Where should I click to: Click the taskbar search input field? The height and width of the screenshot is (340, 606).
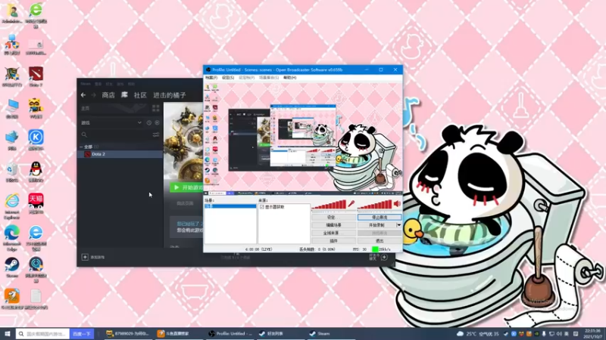(x=43, y=334)
